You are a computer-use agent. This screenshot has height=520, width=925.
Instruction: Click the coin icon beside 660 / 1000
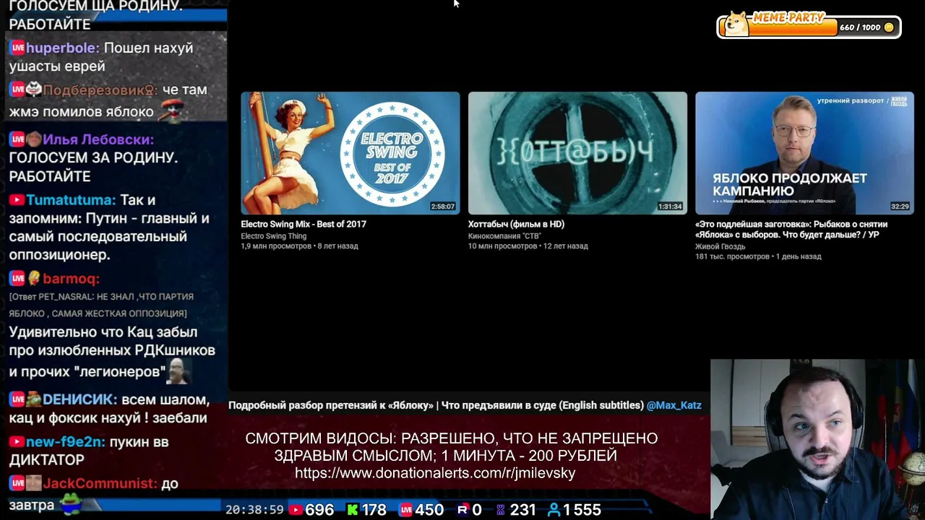click(x=889, y=27)
